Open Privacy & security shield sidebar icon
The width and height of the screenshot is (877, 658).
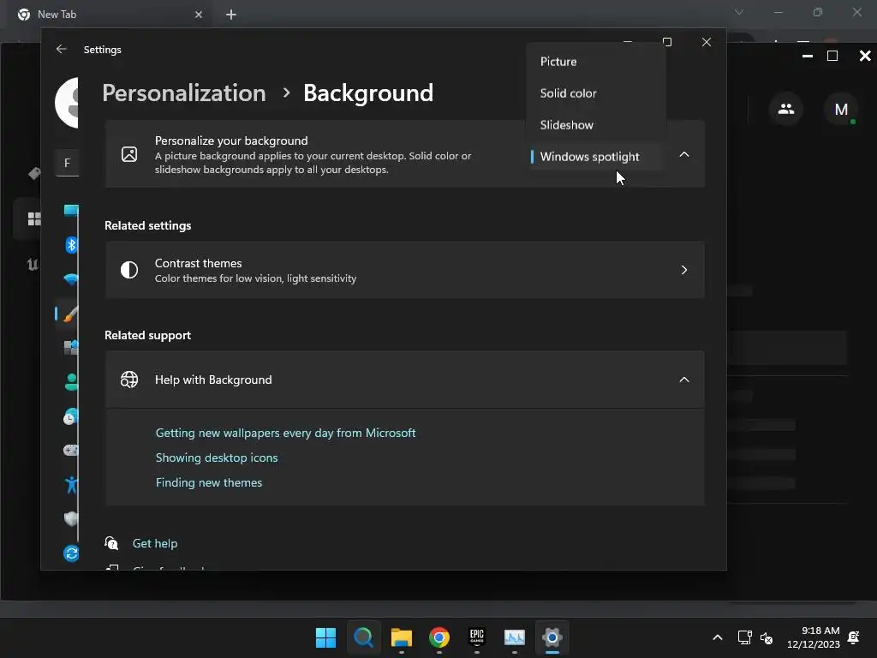pyautogui.click(x=71, y=518)
